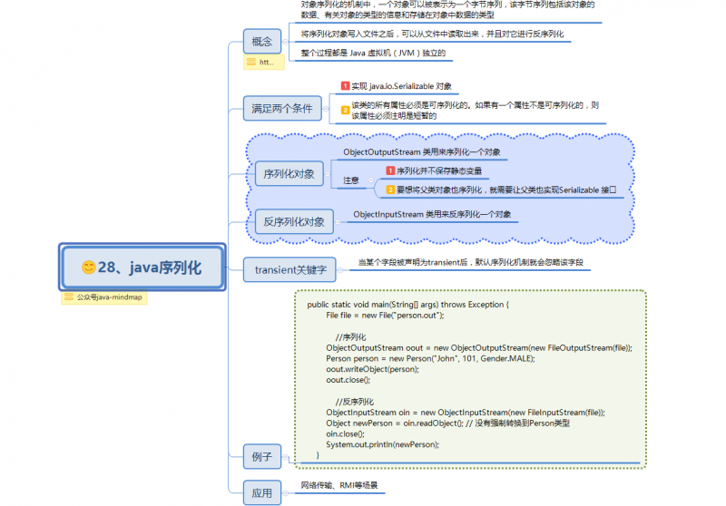Image resolution: width=726 pixels, height=506 pixels.
Task: Select the 序列化对象 topic node
Action: pyautogui.click(x=289, y=173)
